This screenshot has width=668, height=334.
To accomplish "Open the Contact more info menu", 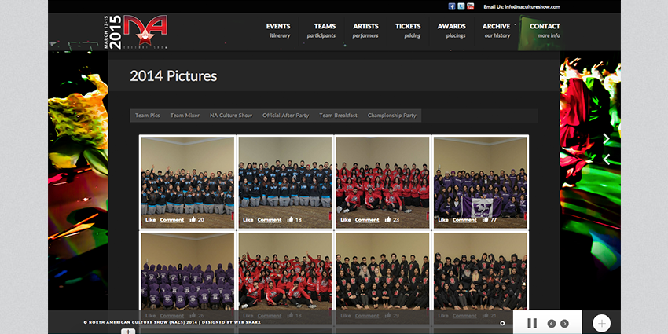I will click(x=545, y=31).
